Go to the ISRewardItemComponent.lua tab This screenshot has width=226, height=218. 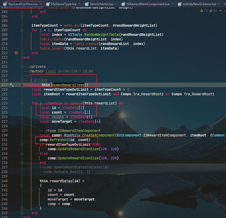click(x=148, y=4)
